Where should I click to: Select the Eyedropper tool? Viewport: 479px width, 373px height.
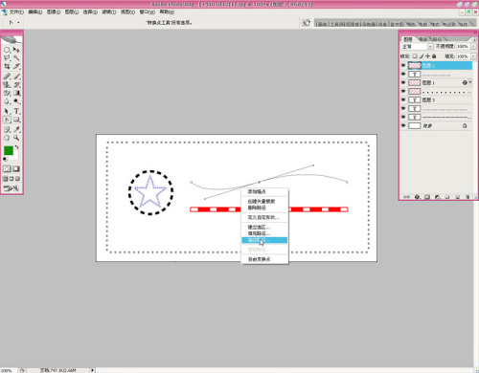[x=16, y=129]
